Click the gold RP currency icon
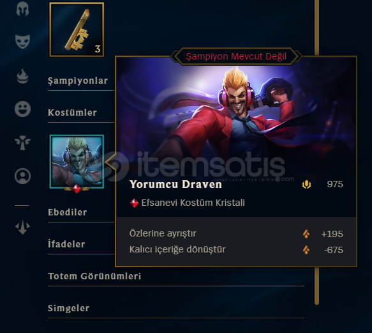The width and height of the screenshot is (372, 333). pyautogui.click(x=306, y=185)
